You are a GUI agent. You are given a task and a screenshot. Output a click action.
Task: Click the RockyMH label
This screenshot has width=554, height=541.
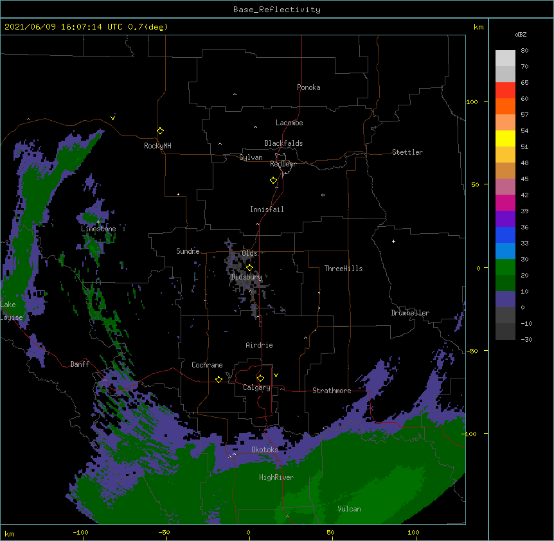click(157, 146)
